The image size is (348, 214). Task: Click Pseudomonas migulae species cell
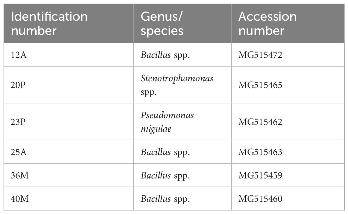click(x=167, y=122)
